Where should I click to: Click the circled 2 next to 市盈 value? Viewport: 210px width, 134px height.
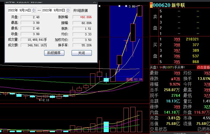[178, 118]
